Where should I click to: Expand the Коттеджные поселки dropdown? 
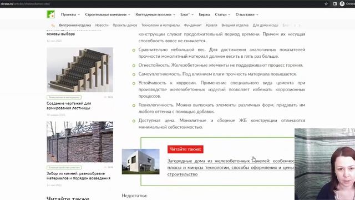coord(155,14)
